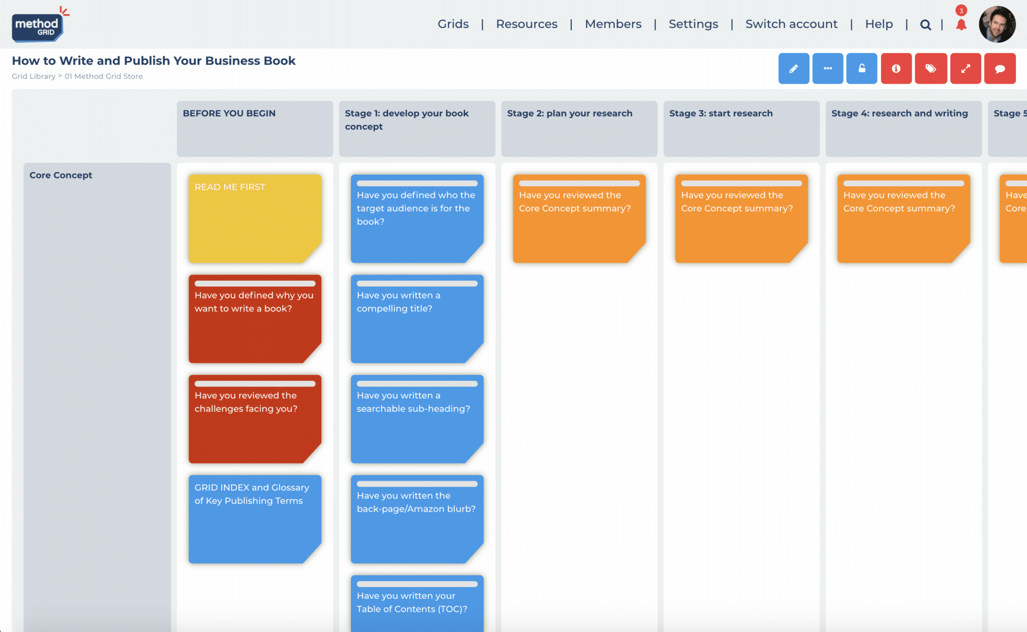Open the searchable sub-heading card
This screenshot has width=1027, height=632.
pos(417,419)
